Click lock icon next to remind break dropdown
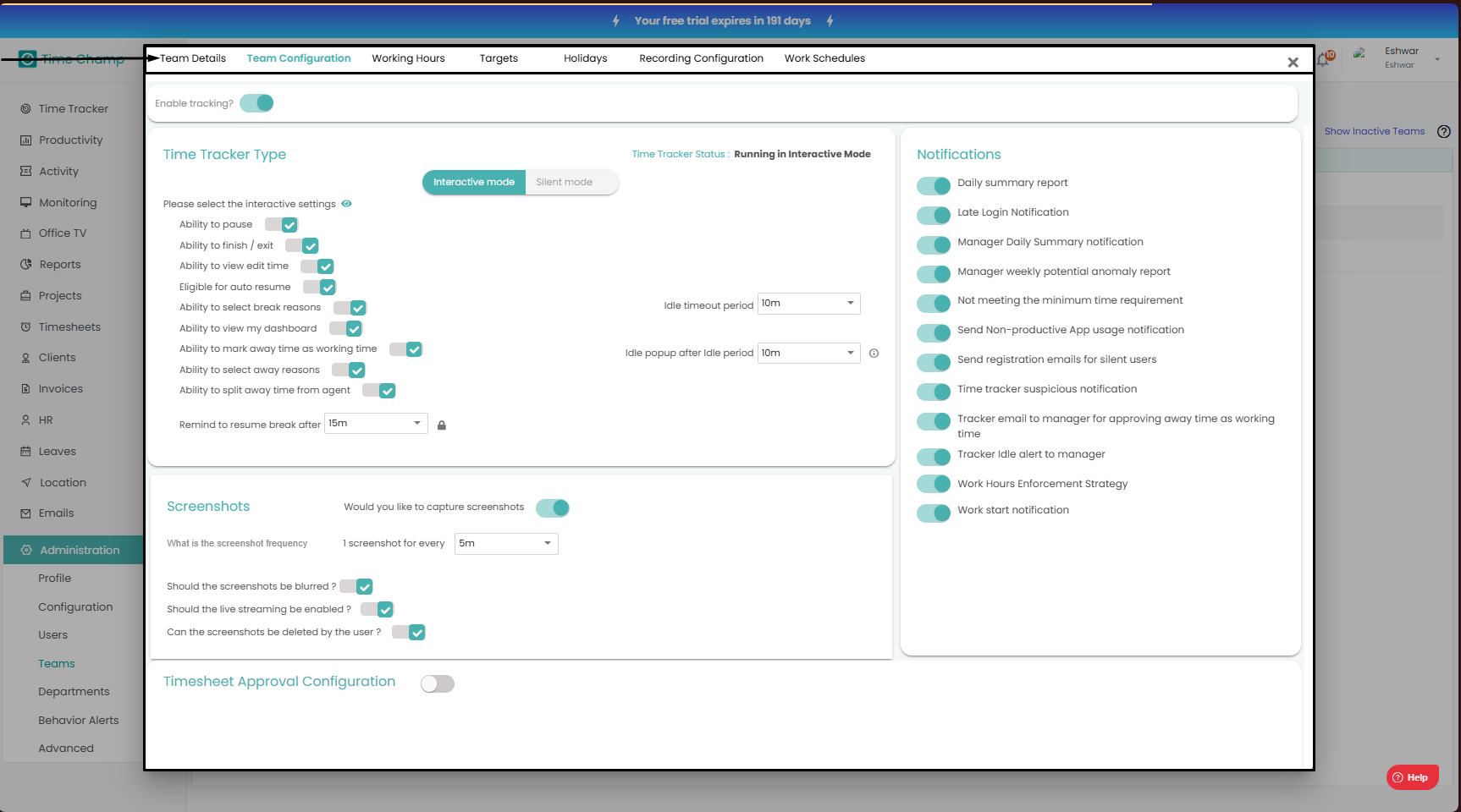This screenshot has width=1461, height=812. [x=442, y=425]
